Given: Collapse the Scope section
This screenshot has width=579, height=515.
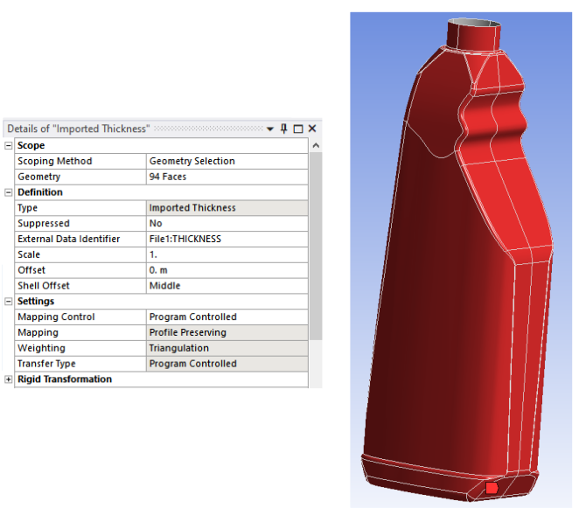Looking at the screenshot, I should point(9,145).
